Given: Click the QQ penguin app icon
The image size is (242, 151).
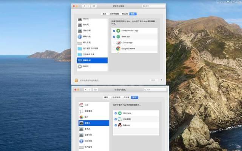Looking at the screenshot, I should 120,125.
